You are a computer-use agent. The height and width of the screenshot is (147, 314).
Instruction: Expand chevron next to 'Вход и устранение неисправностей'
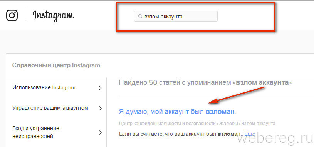click(x=101, y=132)
